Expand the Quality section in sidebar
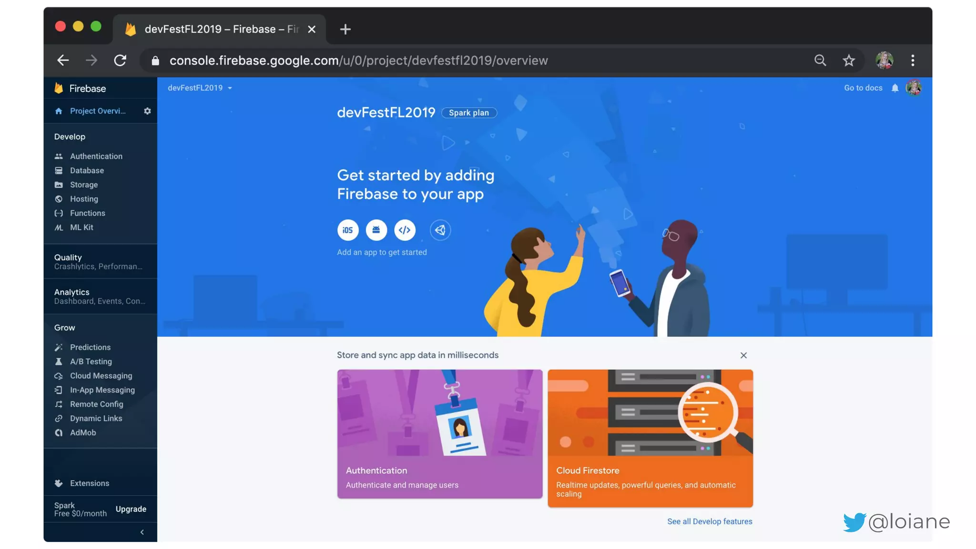976x549 pixels. pyautogui.click(x=100, y=262)
